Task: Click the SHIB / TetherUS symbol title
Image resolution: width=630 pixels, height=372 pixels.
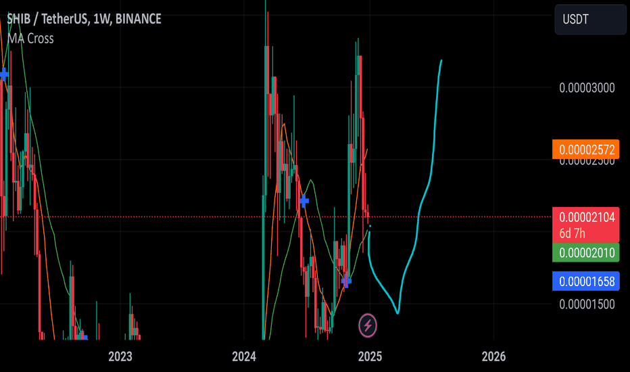Action: [x=84, y=19]
